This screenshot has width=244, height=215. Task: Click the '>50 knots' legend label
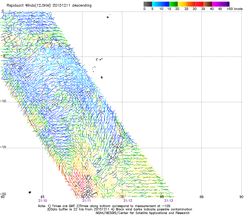pos(234,9)
